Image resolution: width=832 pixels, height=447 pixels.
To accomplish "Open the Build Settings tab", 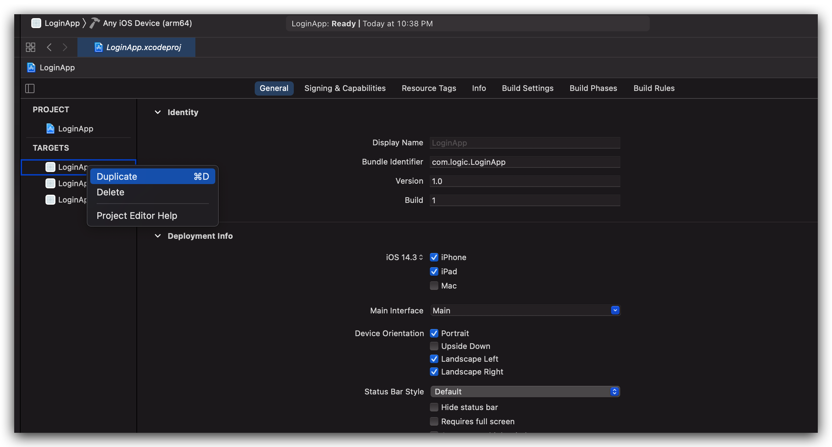I will (528, 88).
